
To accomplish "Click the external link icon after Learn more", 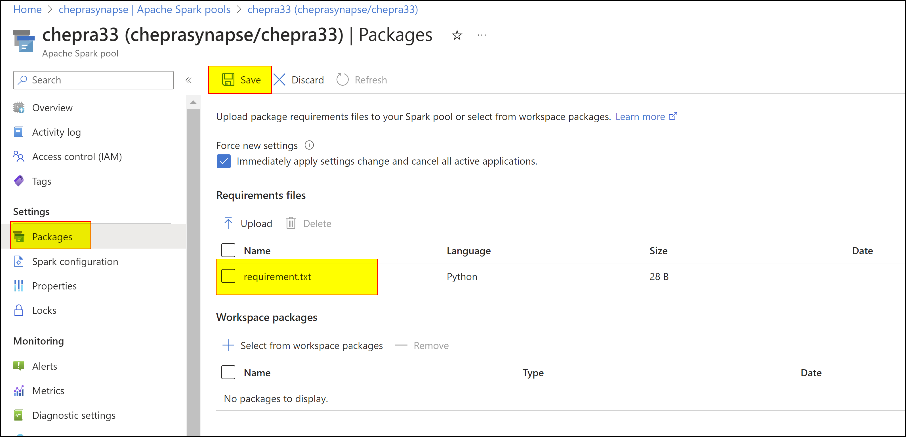I will coord(673,116).
